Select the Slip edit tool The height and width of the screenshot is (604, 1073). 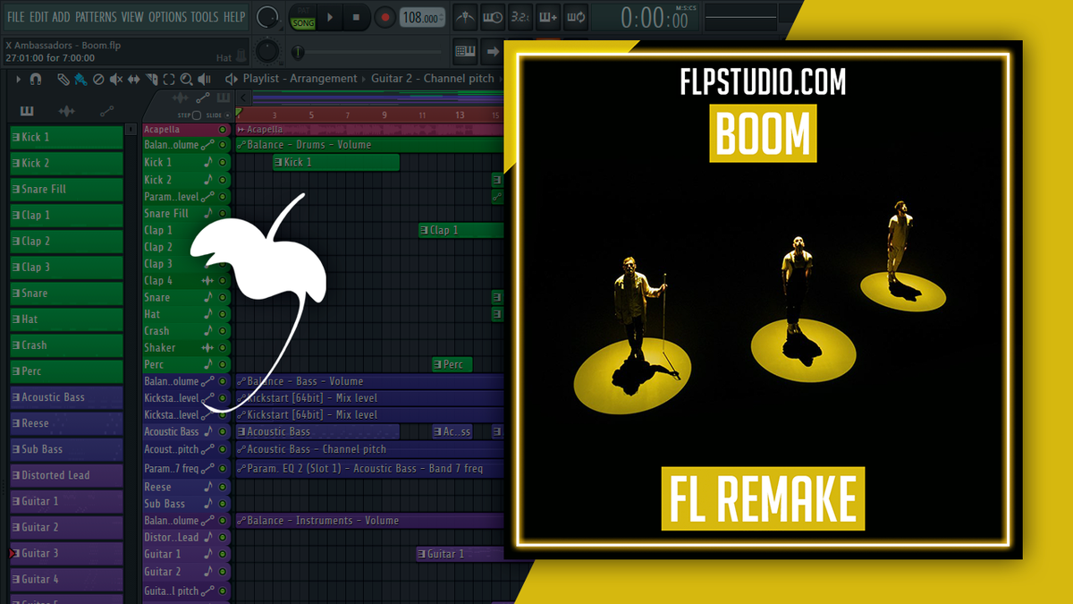(133, 79)
